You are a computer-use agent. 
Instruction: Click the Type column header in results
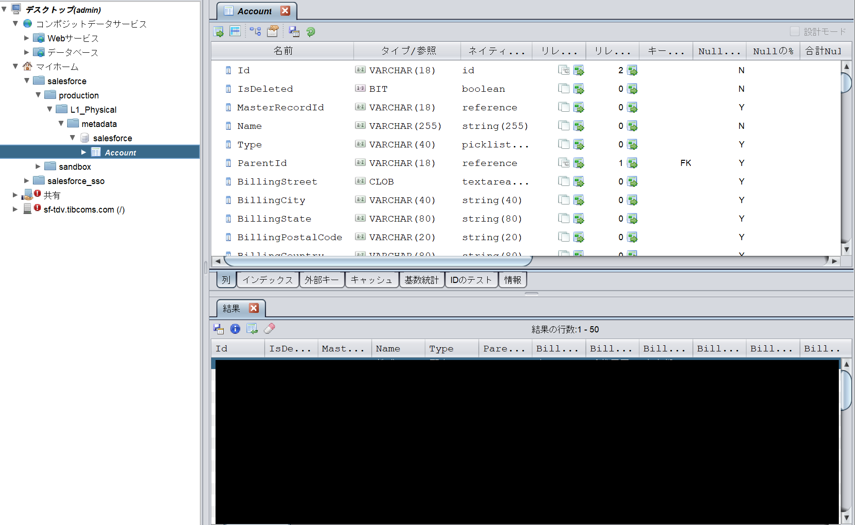[x=452, y=349]
